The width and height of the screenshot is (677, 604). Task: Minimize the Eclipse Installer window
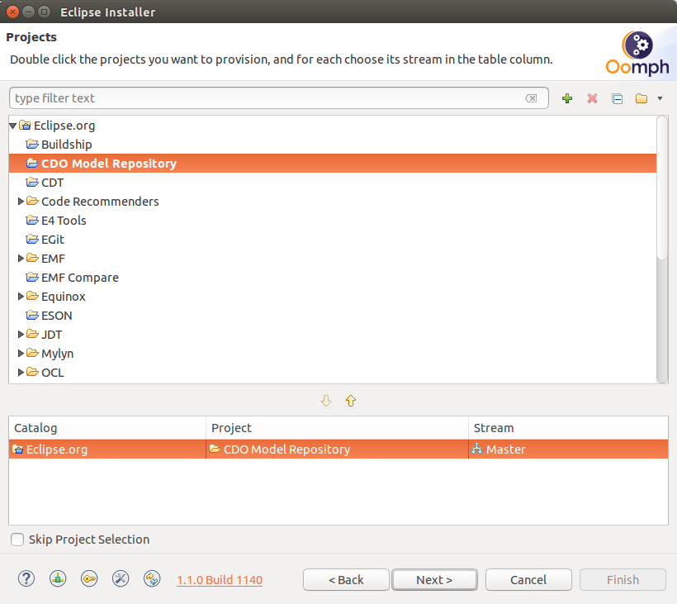(29, 12)
